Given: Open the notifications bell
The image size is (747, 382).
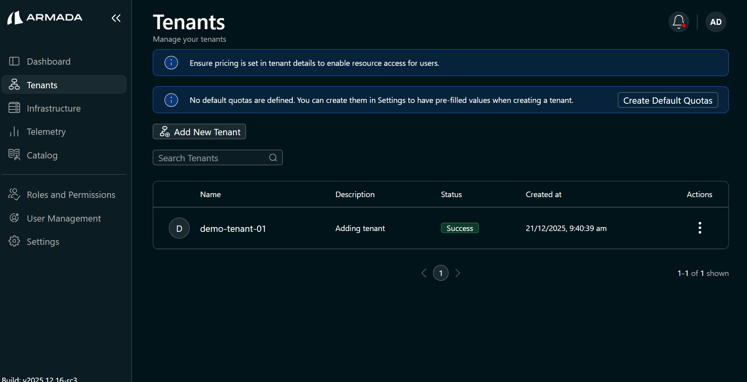Looking at the screenshot, I should click(x=678, y=22).
